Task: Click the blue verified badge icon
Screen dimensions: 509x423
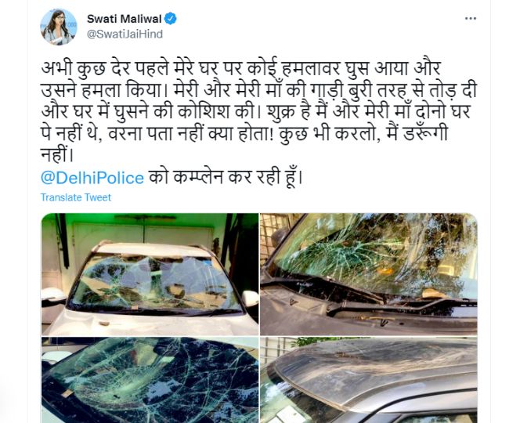Action: tap(171, 19)
